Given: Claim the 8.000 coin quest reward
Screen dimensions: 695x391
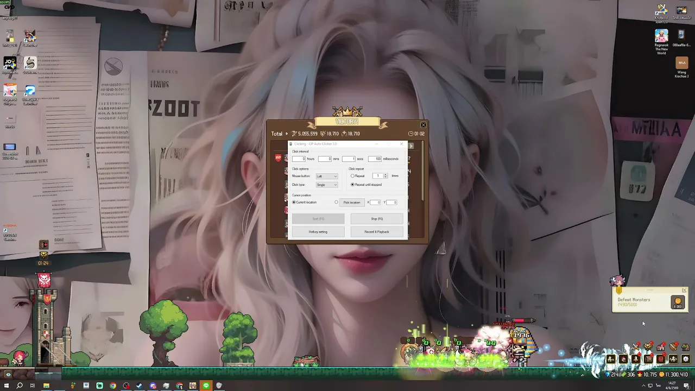Looking at the screenshot, I should tap(678, 302).
